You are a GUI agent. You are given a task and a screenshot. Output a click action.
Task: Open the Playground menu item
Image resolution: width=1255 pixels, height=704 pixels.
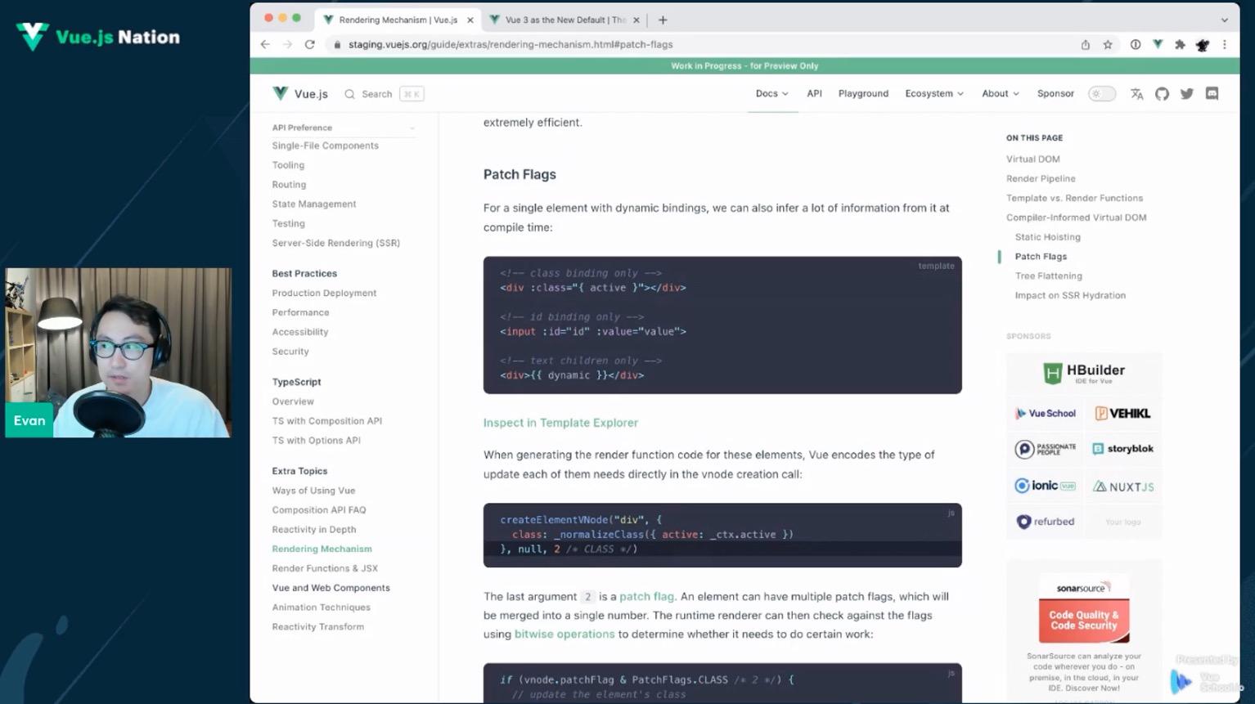point(862,94)
